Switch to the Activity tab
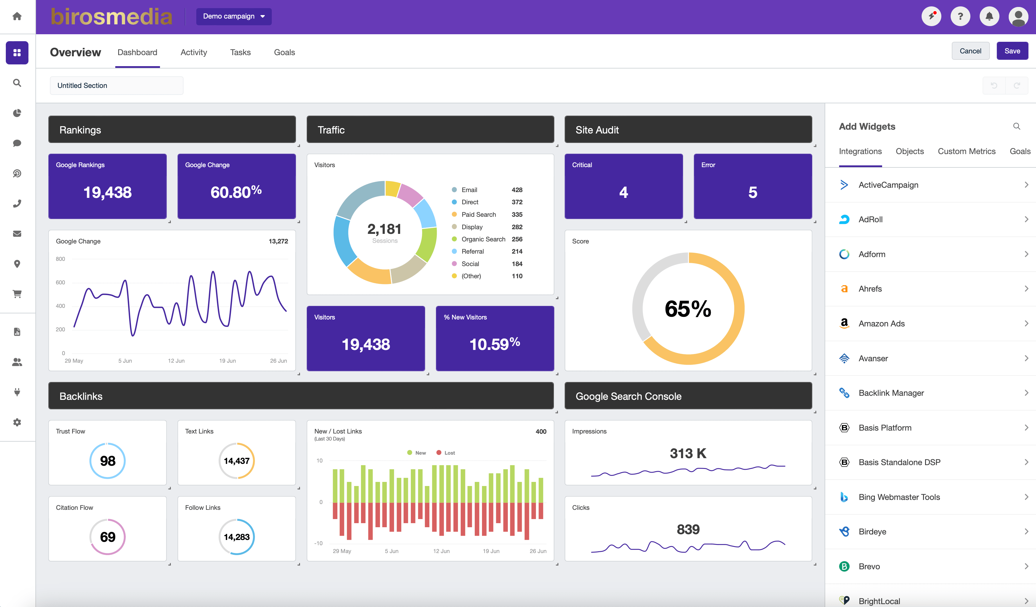The image size is (1036, 607). [194, 52]
